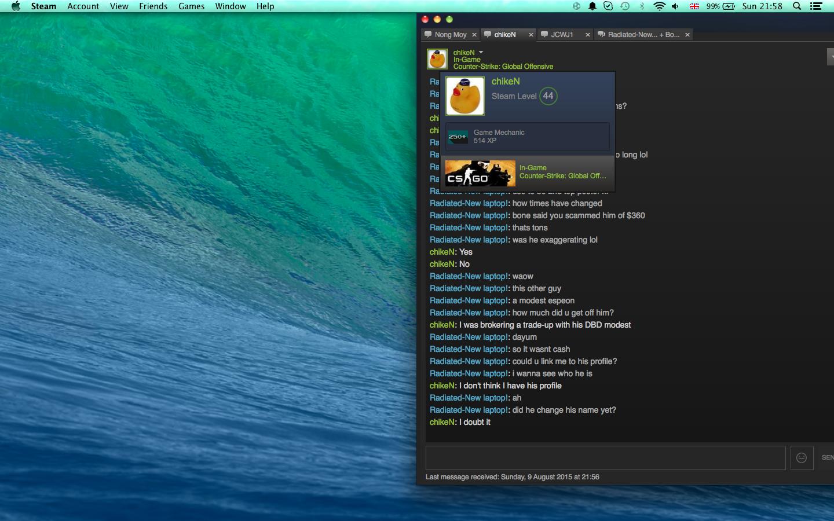The height and width of the screenshot is (521, 834).
Task: Open the UK flag input source menu
Action: pos(694,6)
